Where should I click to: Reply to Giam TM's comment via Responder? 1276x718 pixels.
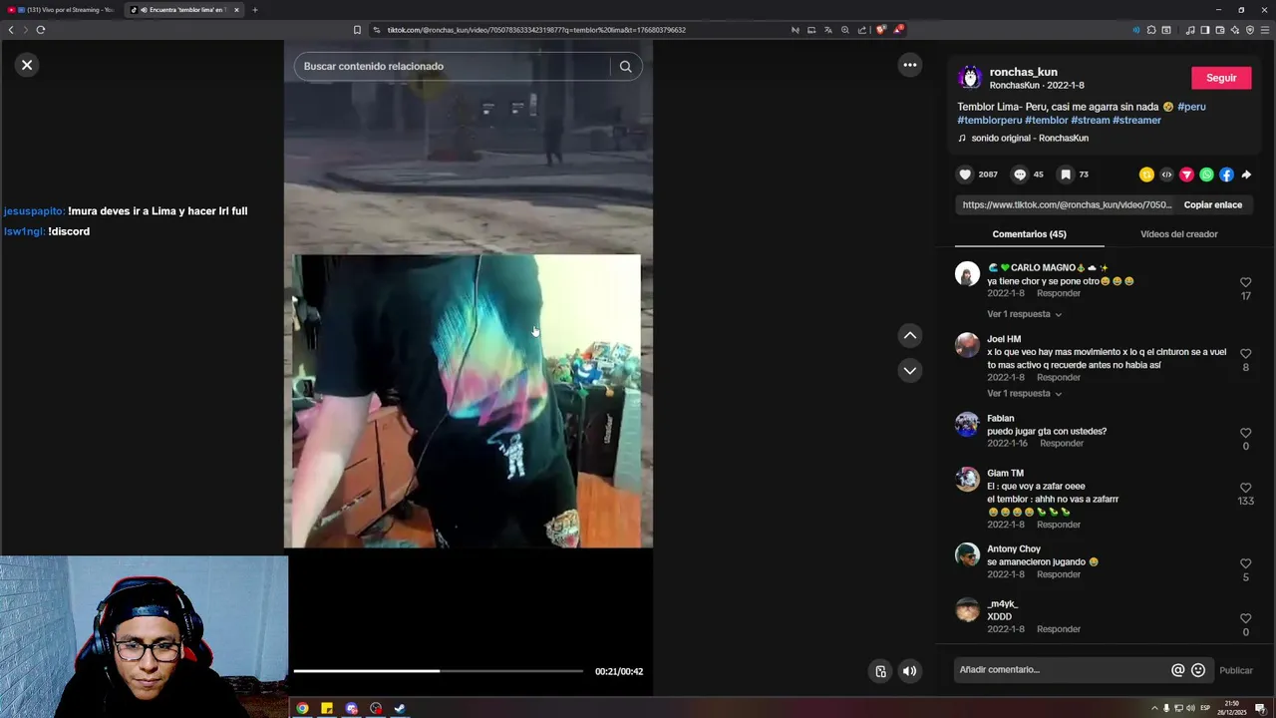coord(1059,525)
